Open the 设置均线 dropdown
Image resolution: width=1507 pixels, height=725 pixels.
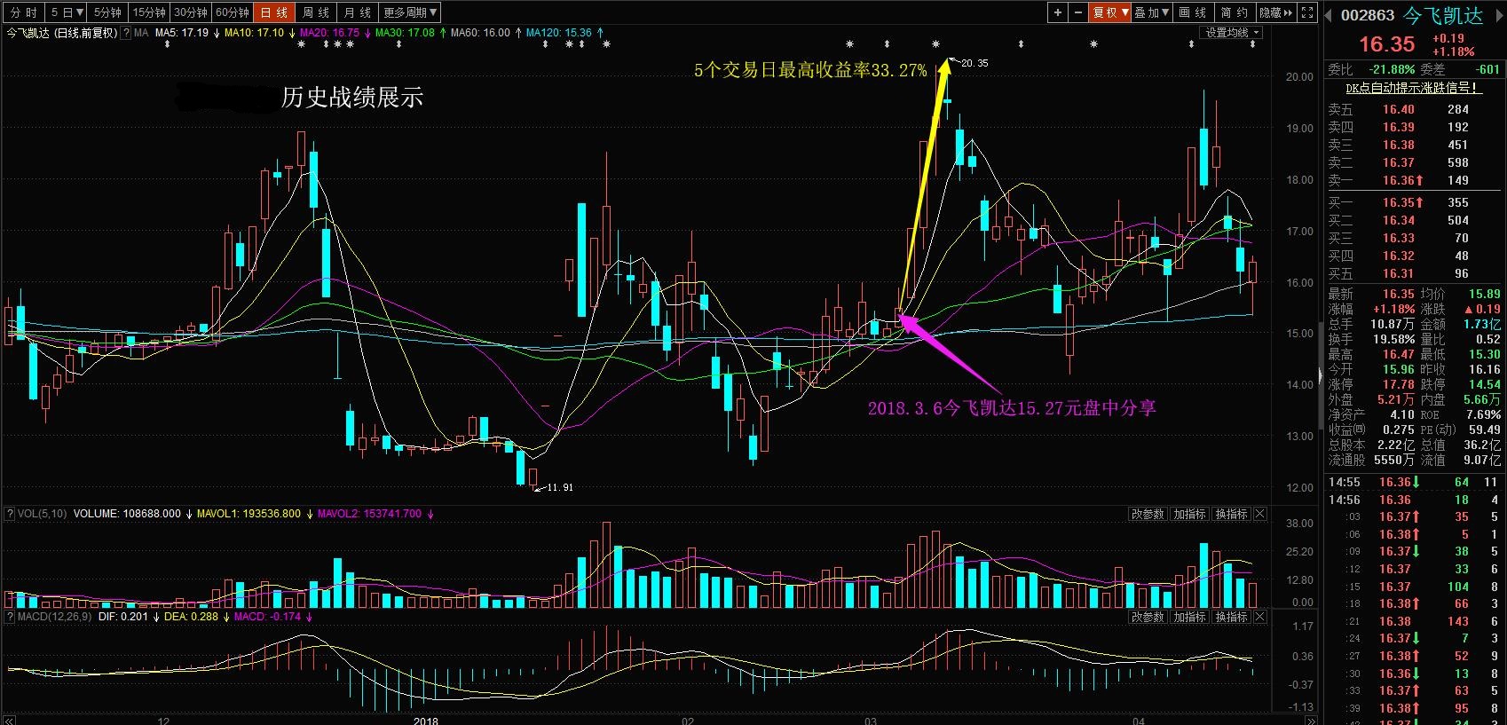point(1232,33)
